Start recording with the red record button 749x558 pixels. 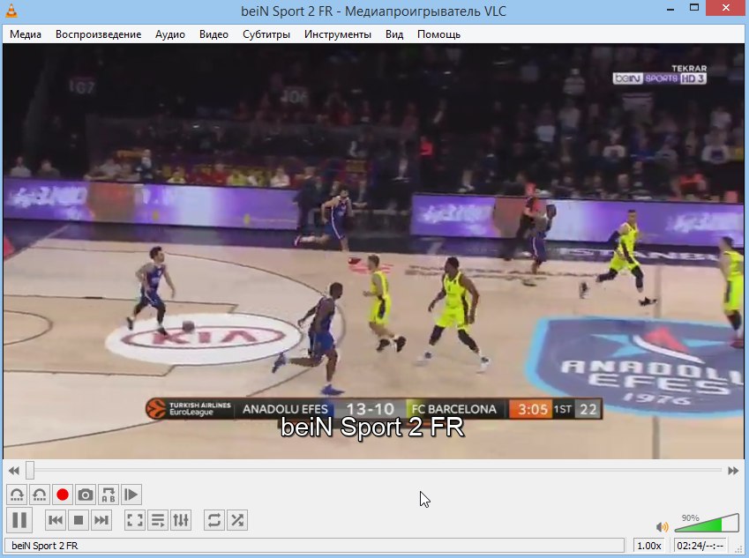click(62, 495)
